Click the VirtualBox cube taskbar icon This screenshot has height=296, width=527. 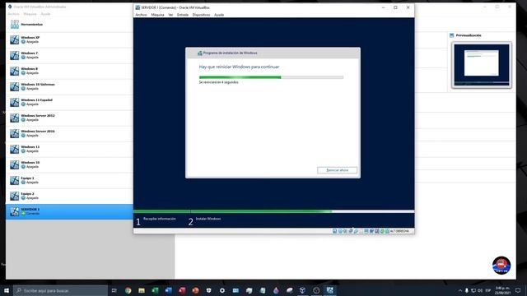pos(302,290)
